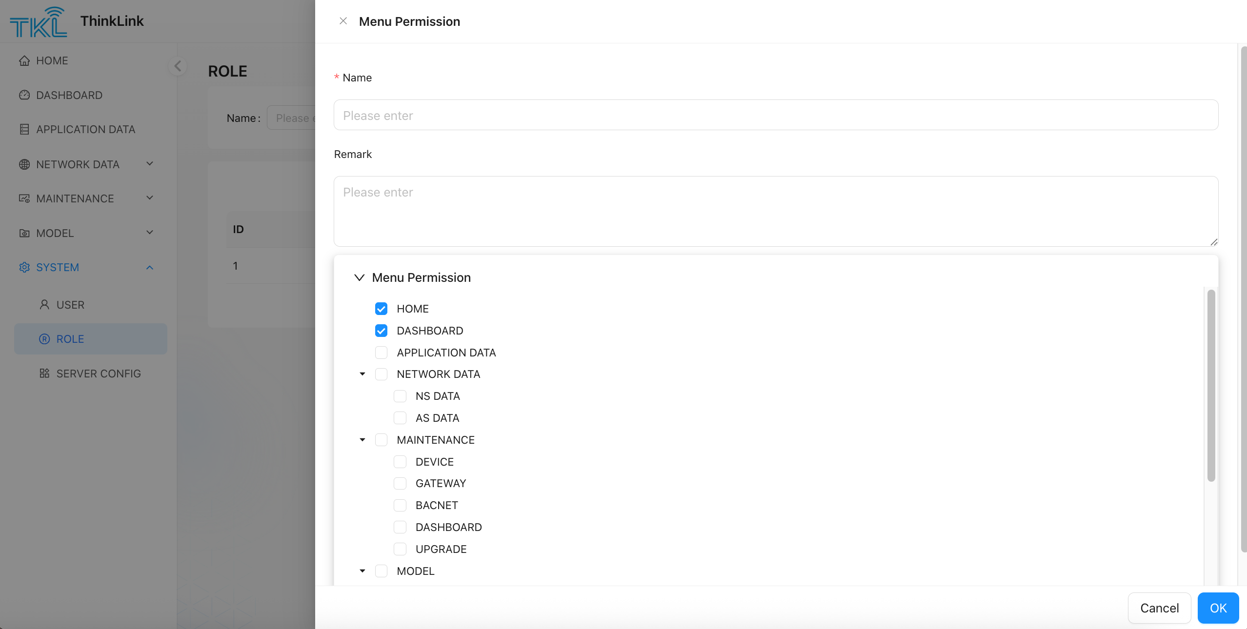Screen dimensions: 1247x629
Task: Click the ThinkLink TKL logo
Action: point(38,22)
